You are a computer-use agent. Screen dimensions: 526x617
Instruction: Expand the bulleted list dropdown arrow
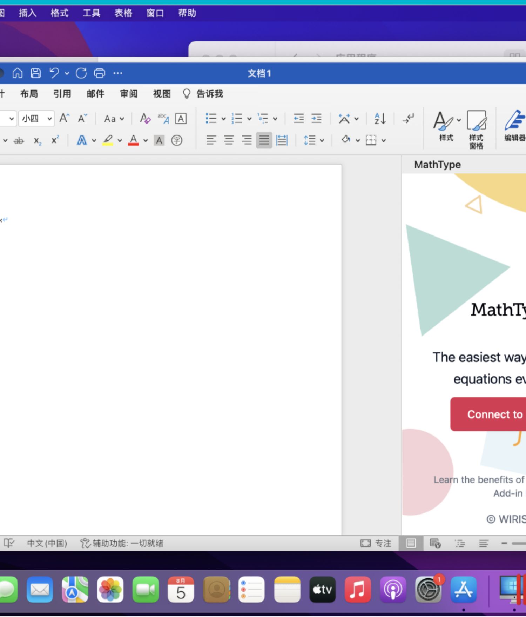(223, 119)
